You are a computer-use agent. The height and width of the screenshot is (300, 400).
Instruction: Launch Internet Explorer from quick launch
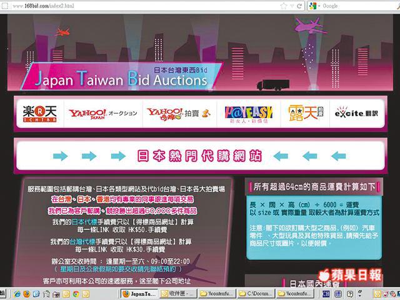click(17, 294)
